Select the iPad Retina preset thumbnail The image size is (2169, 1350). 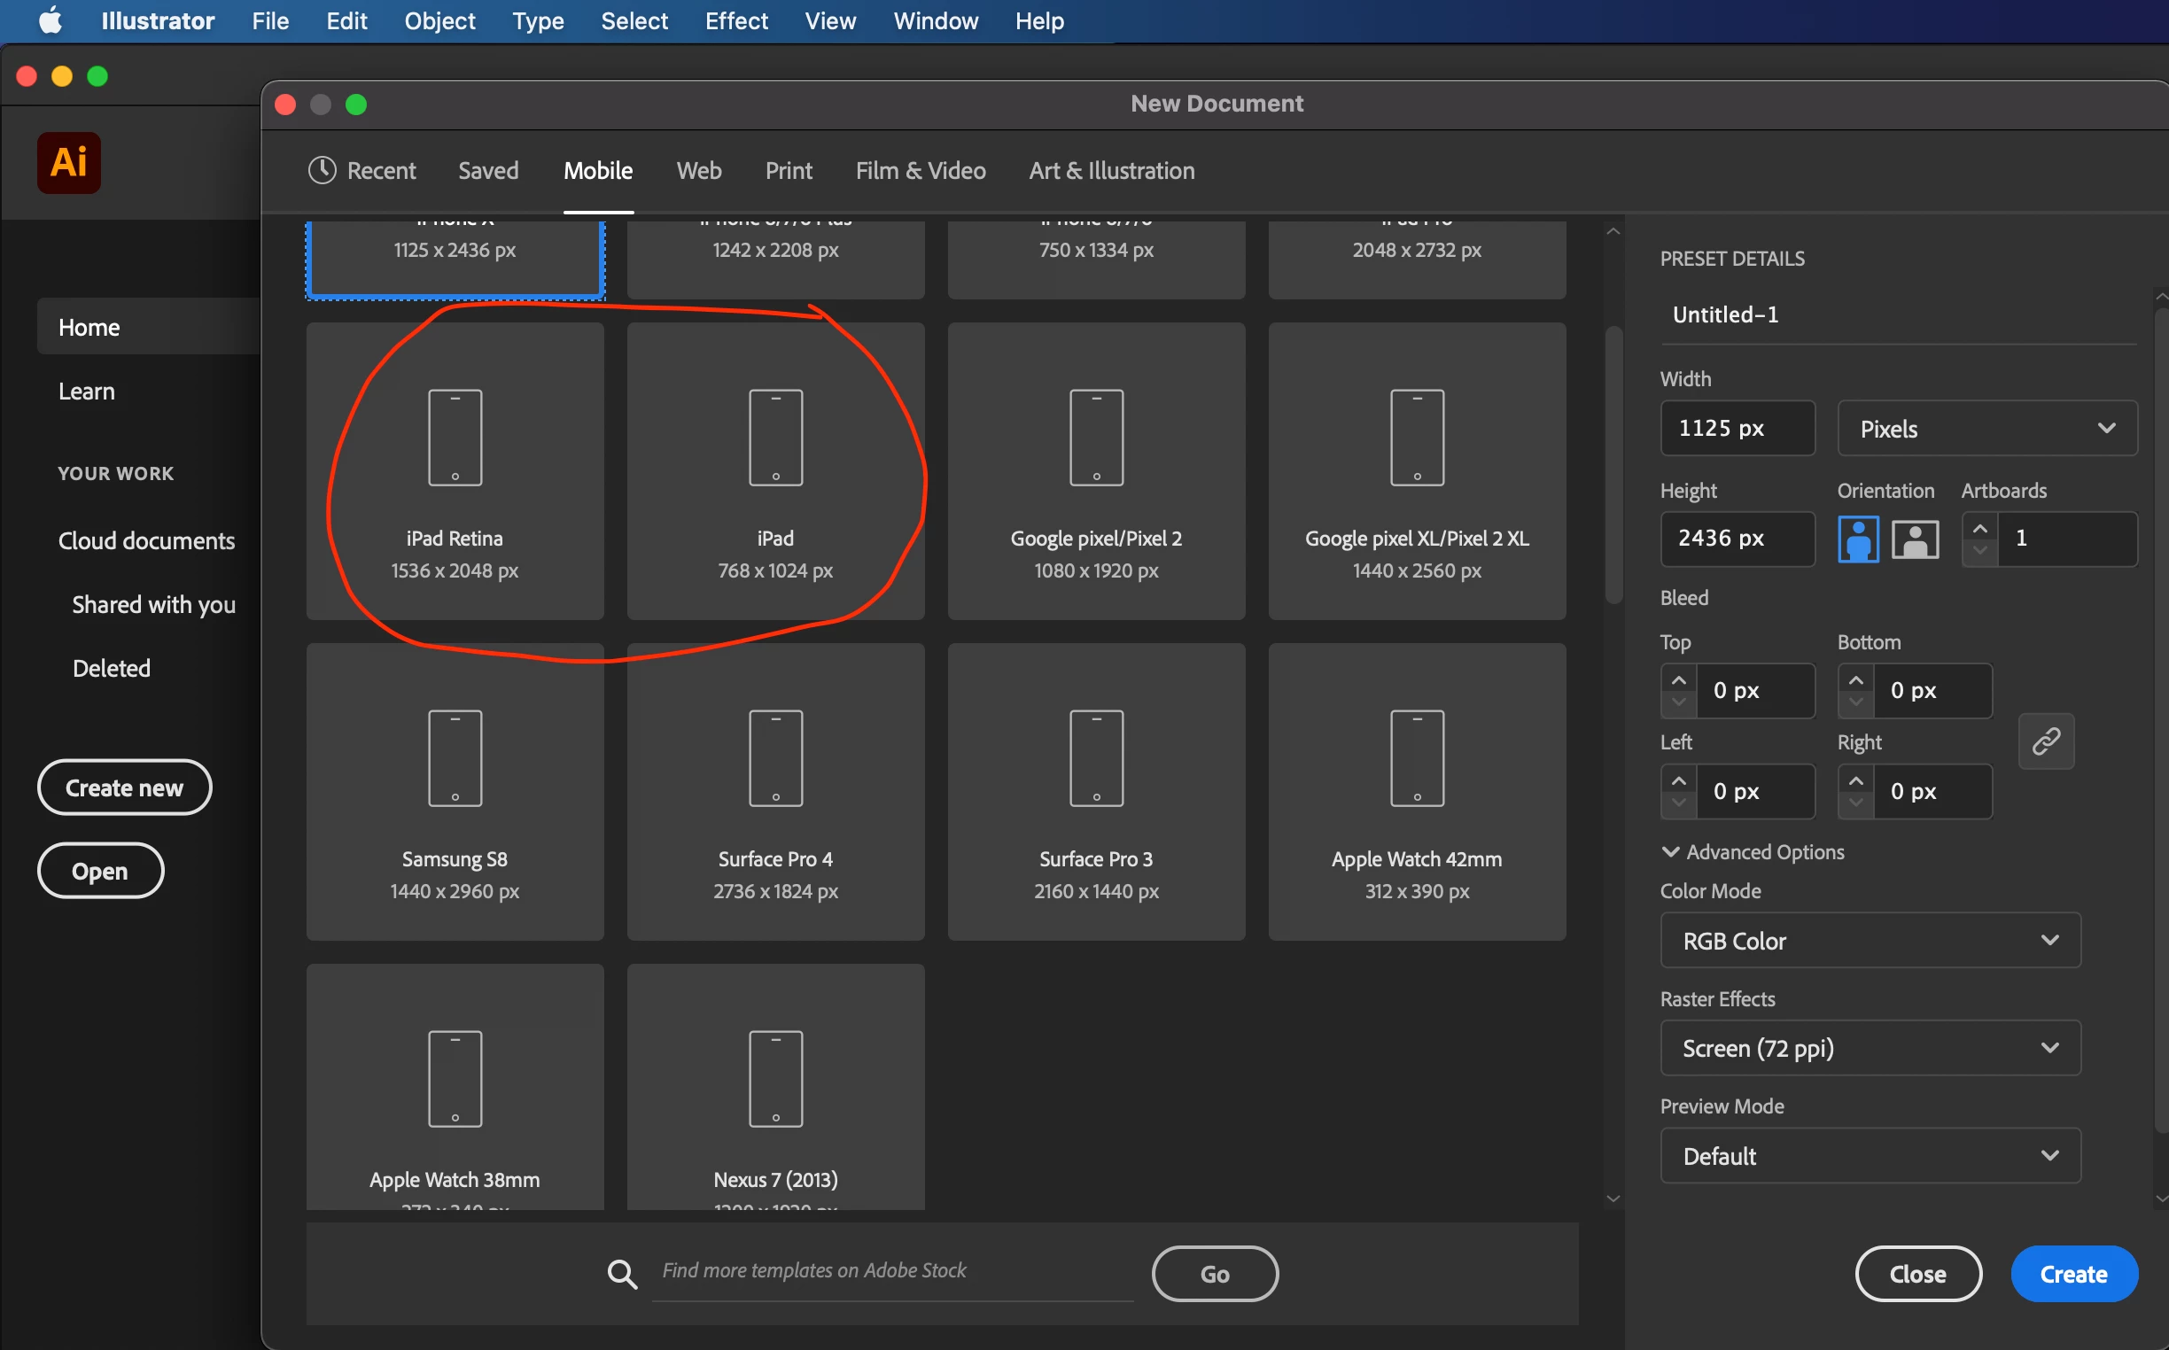(455, 471)
